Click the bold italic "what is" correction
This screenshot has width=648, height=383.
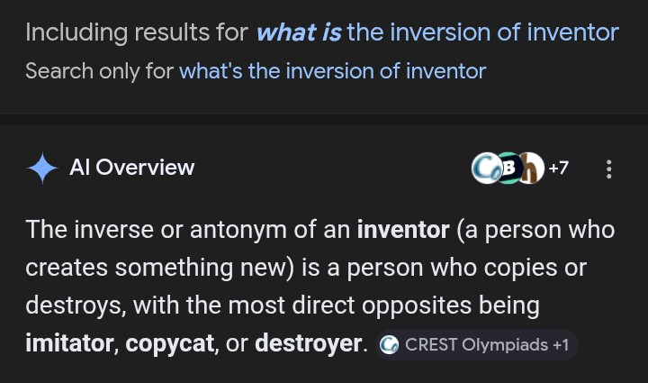point(298,33)
